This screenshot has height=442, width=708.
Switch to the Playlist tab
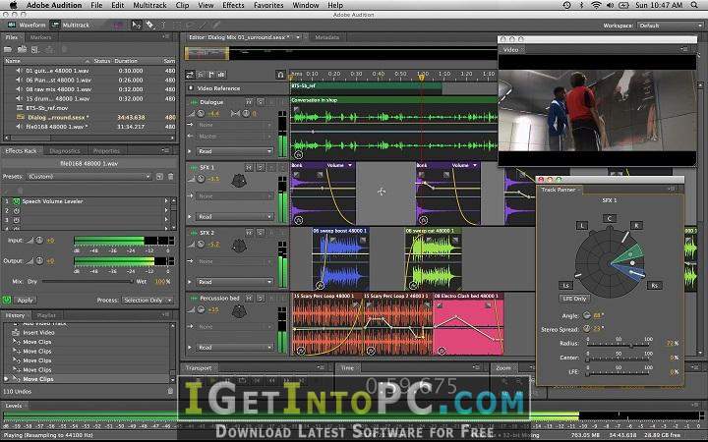(46, 315)
